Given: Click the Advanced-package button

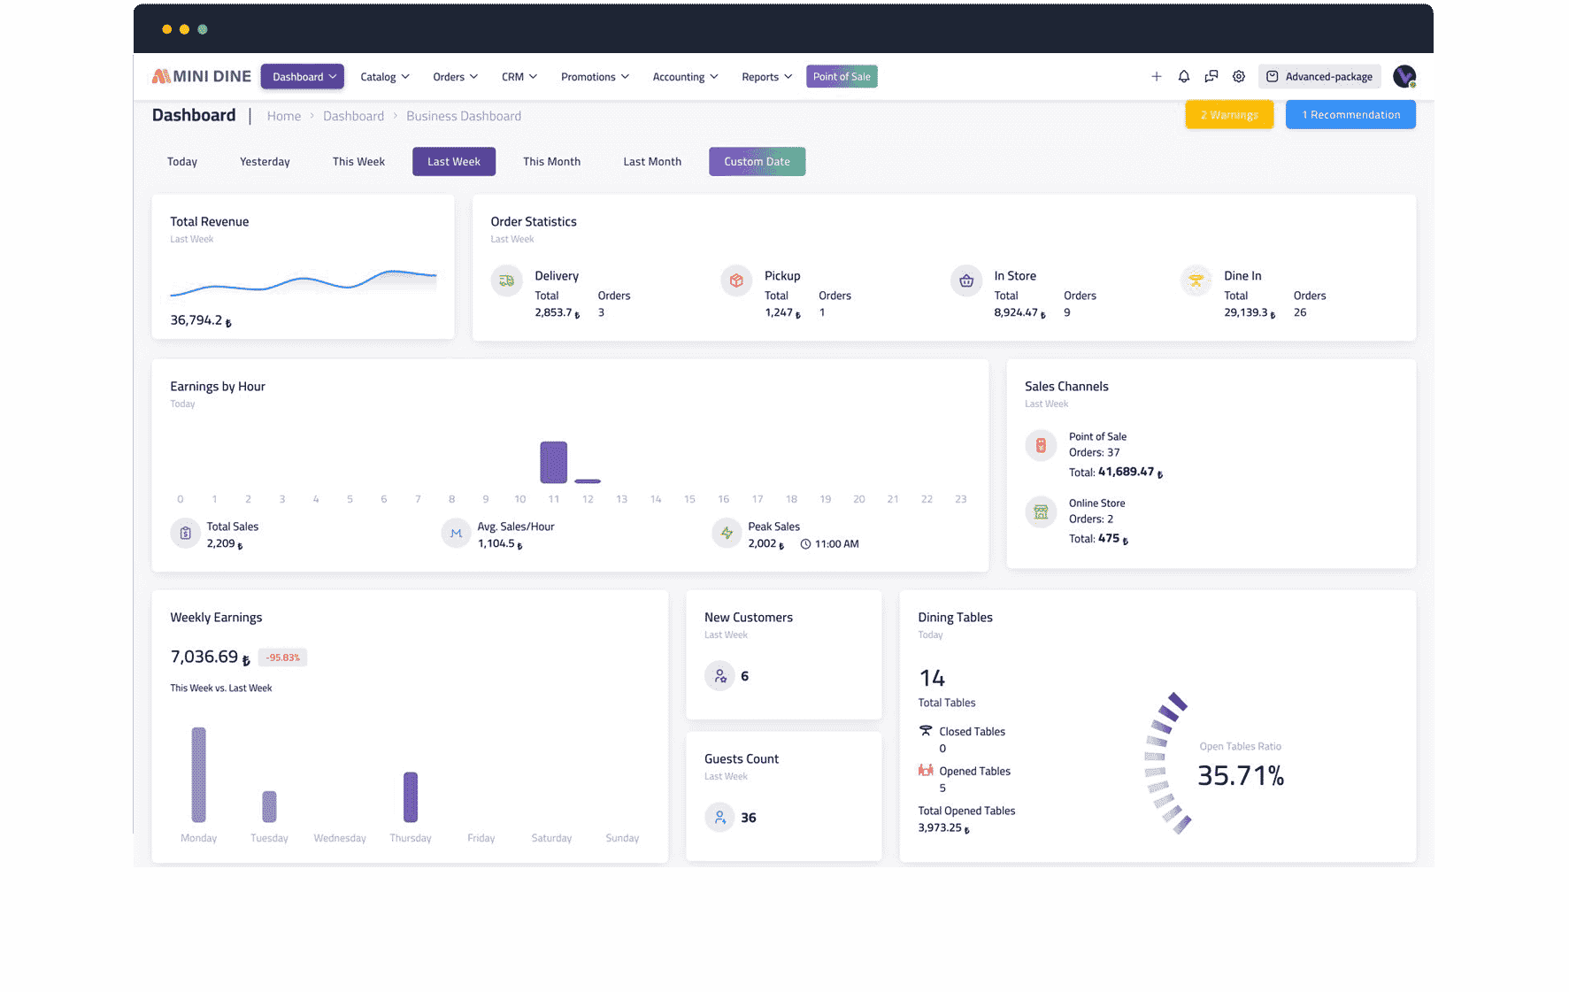Looking at the screenshot, I should tap(1319, 77).
